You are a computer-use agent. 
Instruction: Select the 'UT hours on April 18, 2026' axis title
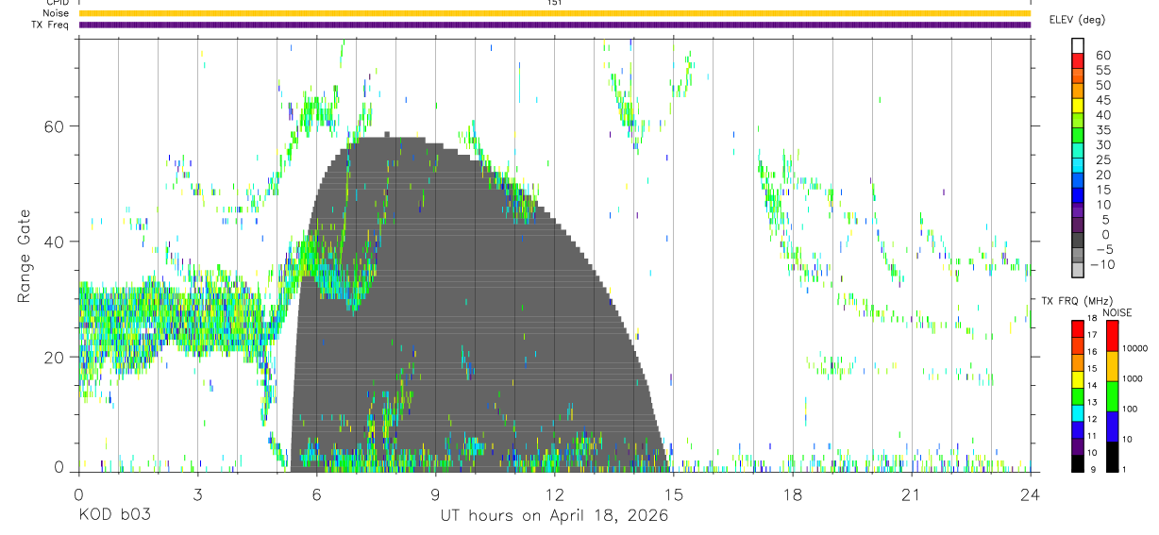coord(554,516)
